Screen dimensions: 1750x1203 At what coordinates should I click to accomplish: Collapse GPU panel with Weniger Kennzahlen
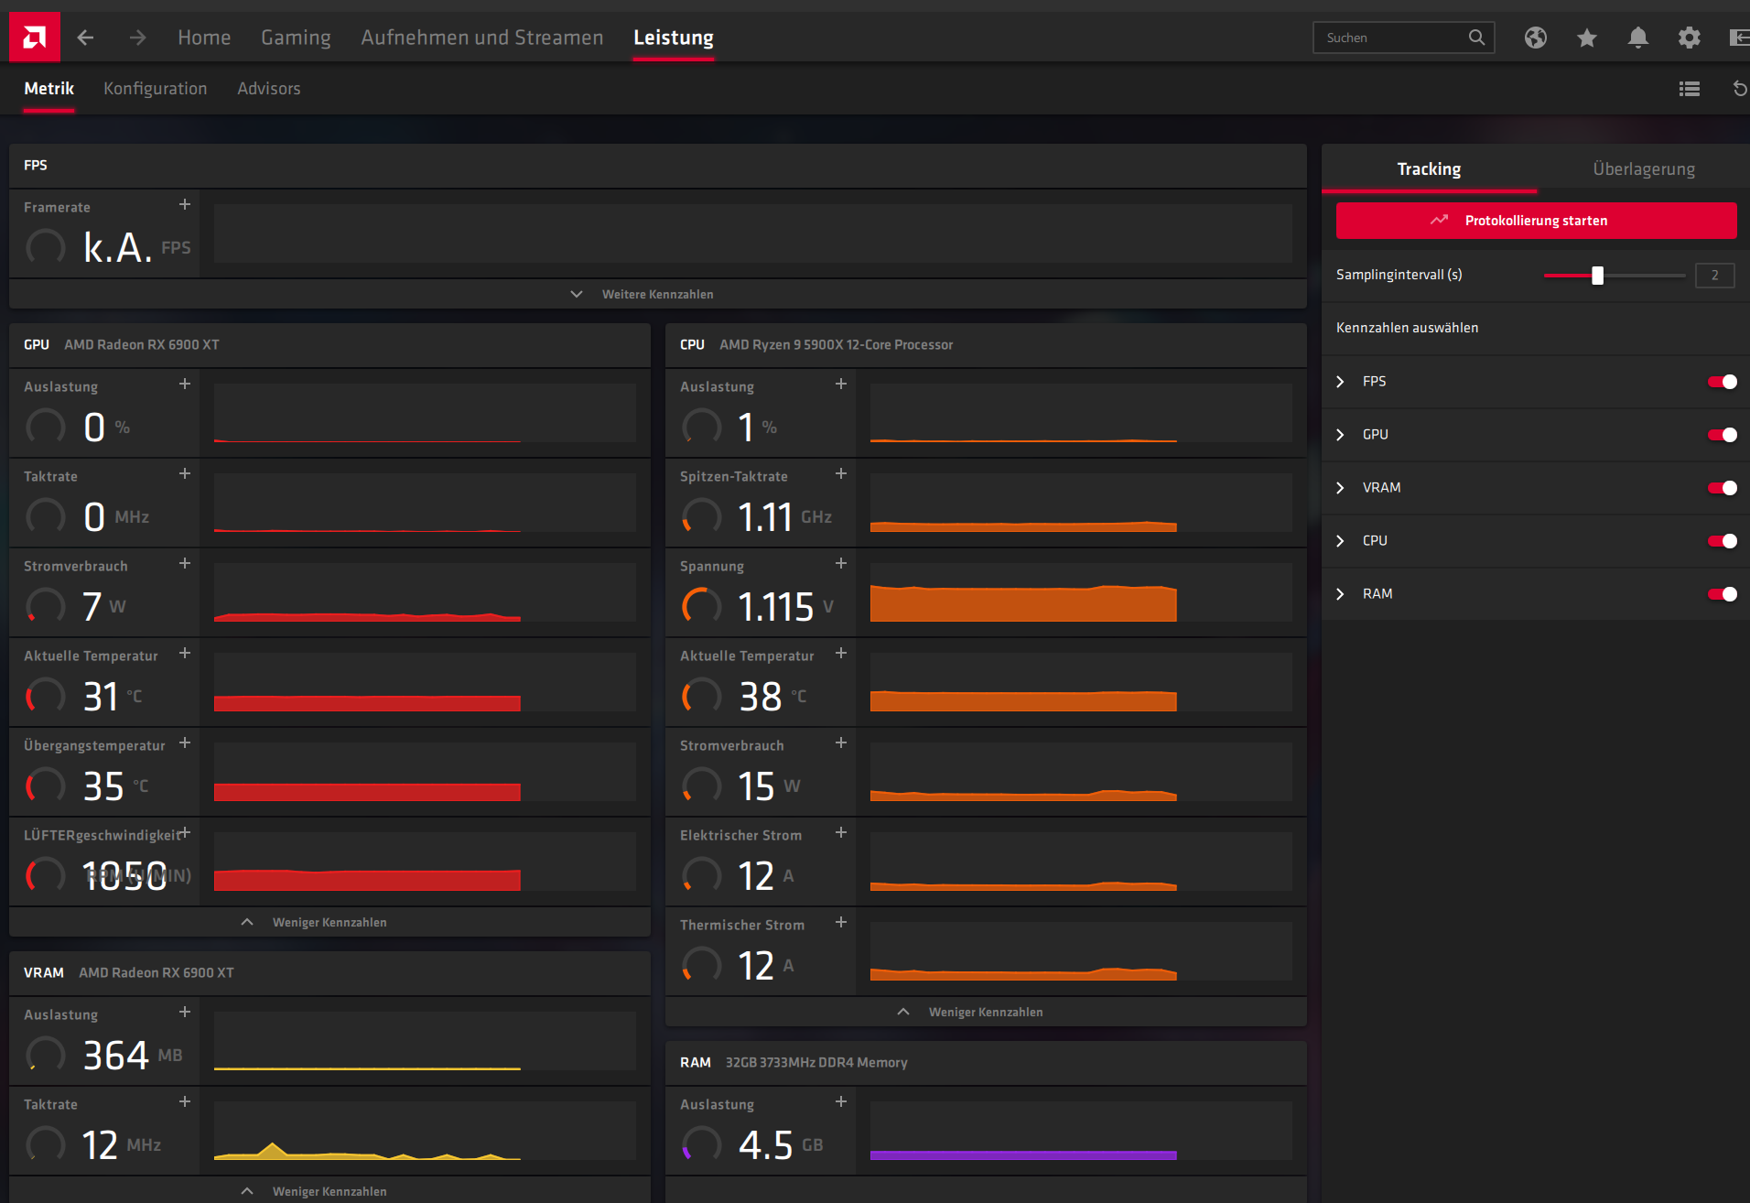pos(329,922)
